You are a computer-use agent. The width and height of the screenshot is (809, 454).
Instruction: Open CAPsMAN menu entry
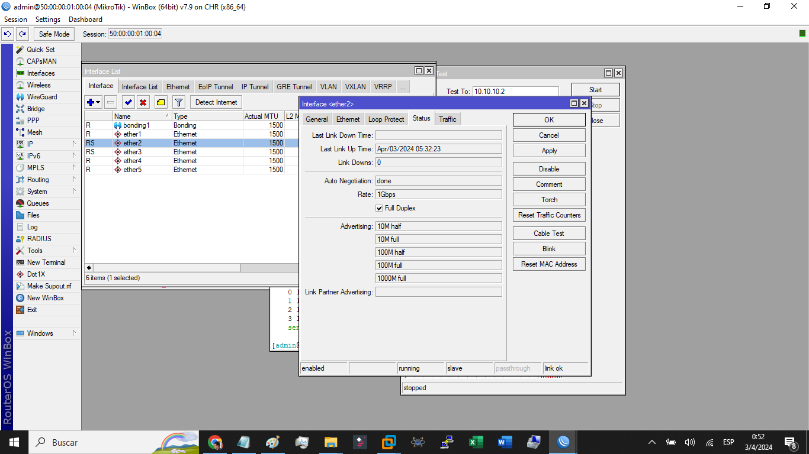[41, 61]
